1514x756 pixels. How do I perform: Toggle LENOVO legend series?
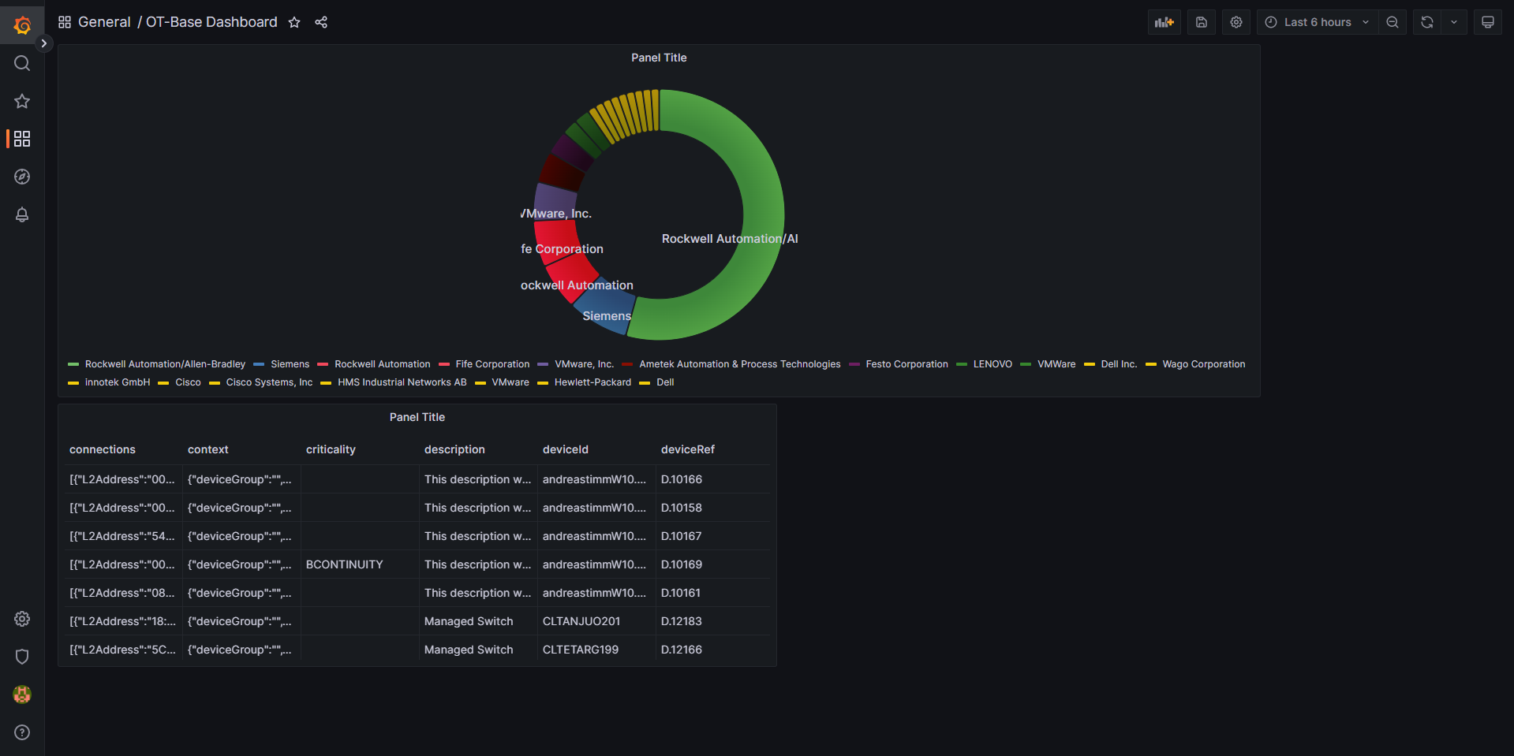993,364
